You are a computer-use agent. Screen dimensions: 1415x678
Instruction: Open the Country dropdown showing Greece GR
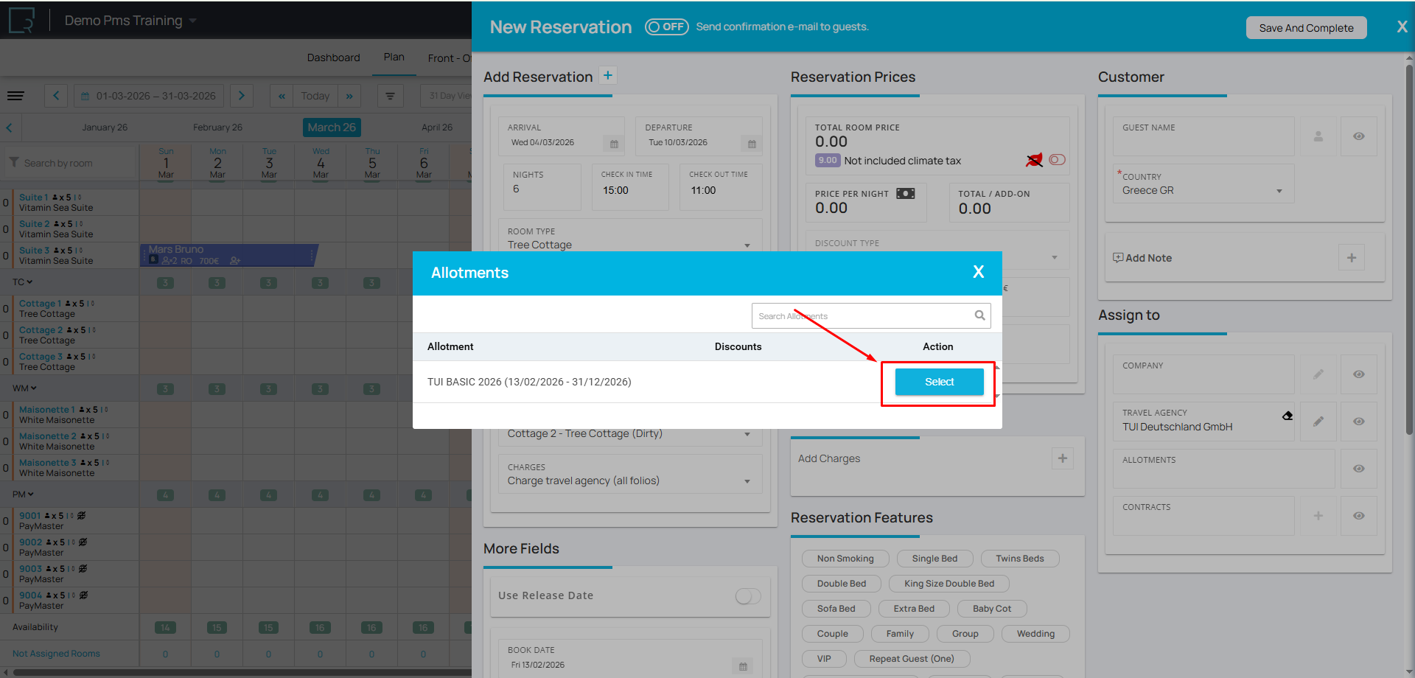[x=1279, y=191]
